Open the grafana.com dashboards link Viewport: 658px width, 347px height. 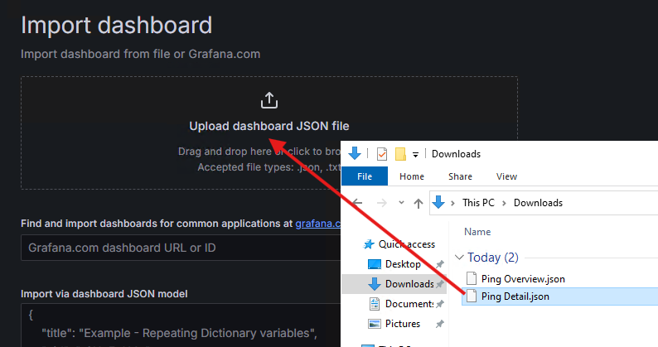(x=318, y=223)
